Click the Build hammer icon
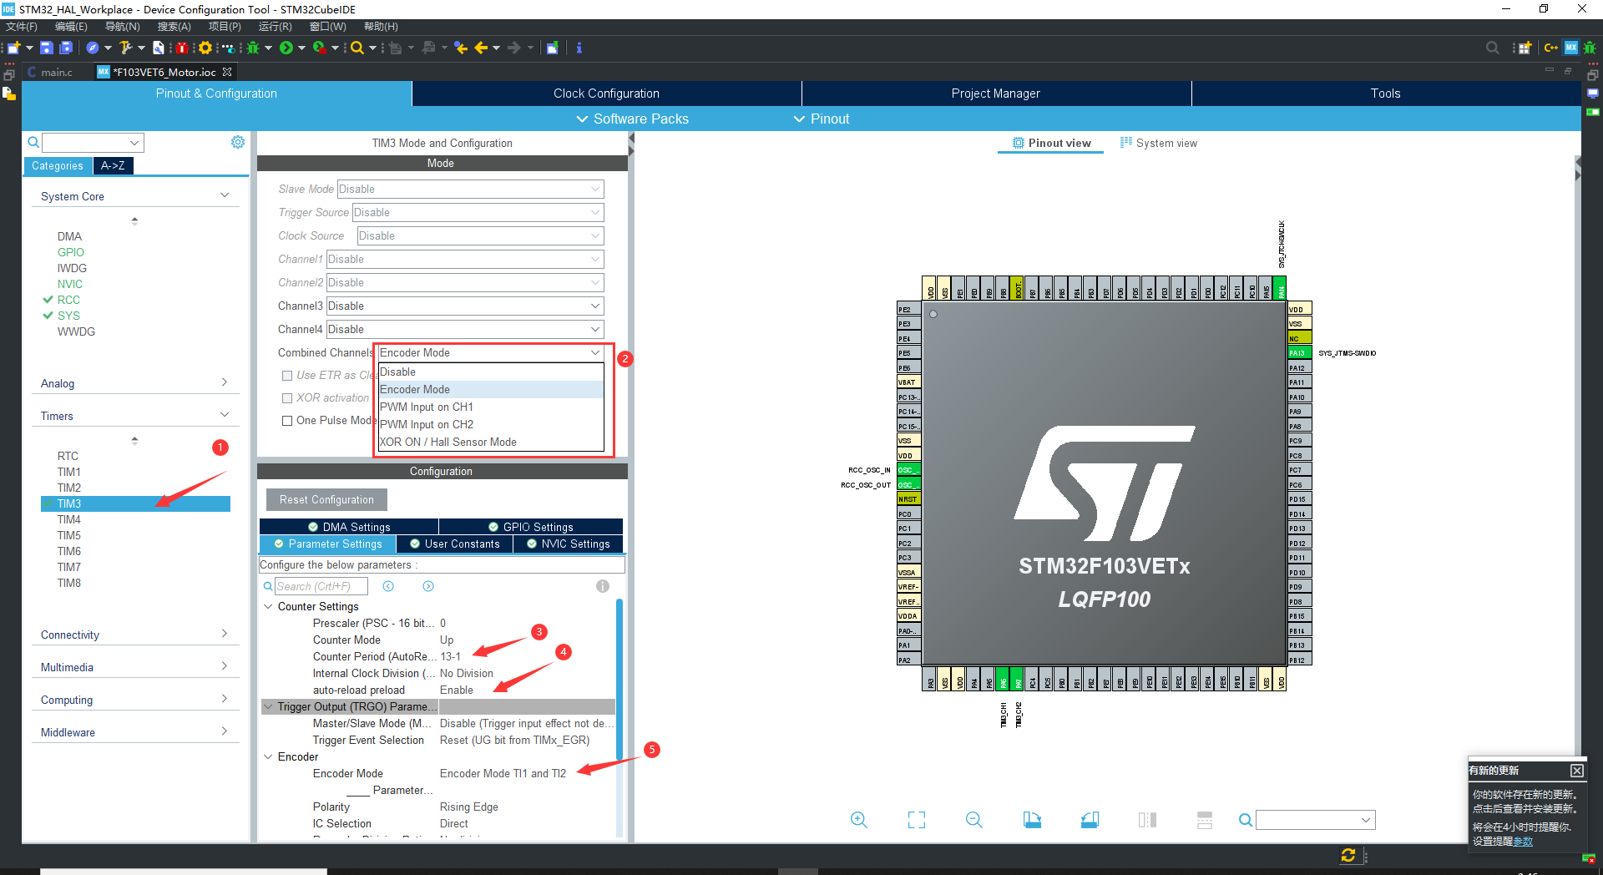 pyautogui.click(x=125, y=48)
